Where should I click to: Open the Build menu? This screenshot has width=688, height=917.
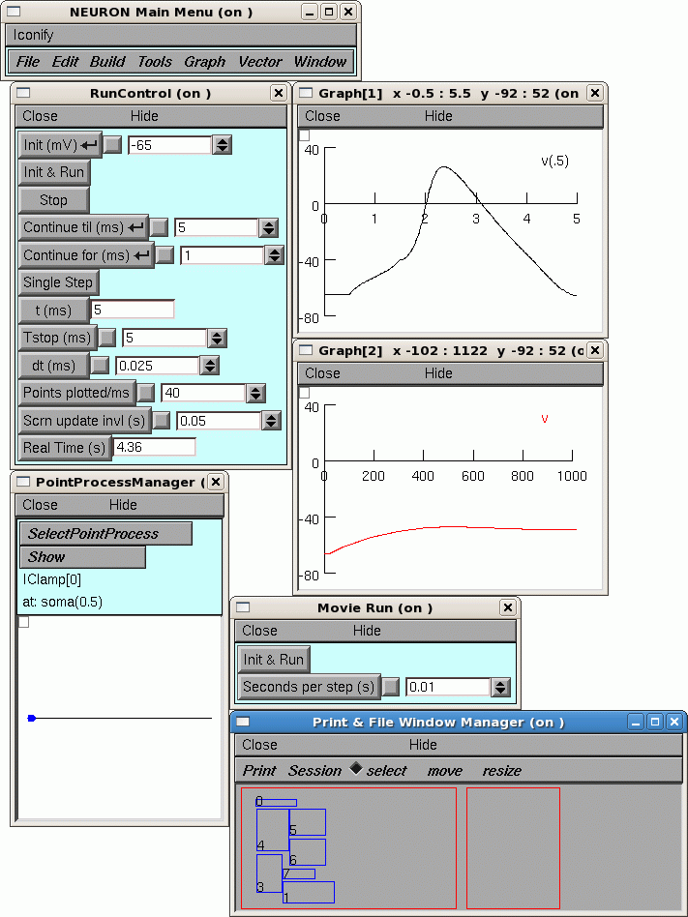(x=107, y=61)
